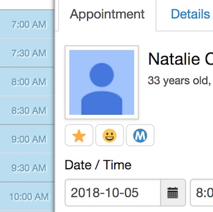The image size is (213, 212).
Task: Switch to the Appointment tab
Action: tap(107, 14)
